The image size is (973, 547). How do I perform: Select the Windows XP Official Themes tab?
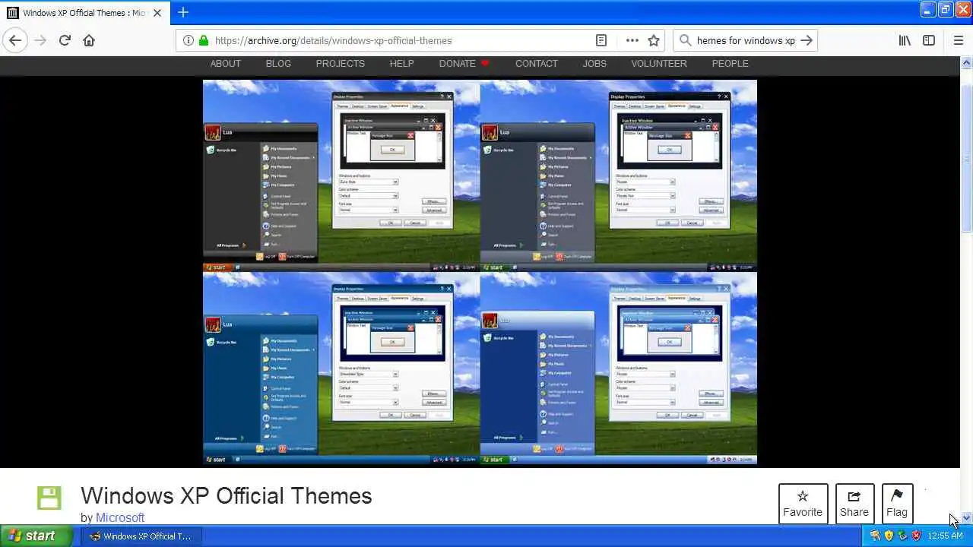click(84, 13)
